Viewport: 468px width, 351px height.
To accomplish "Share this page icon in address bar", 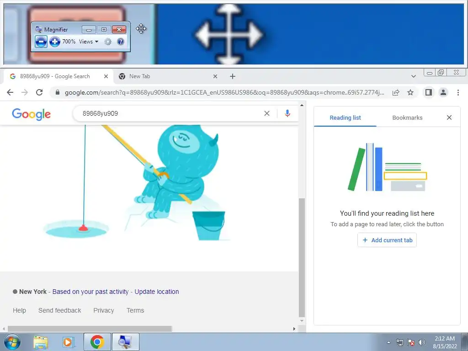I will coord(396,92).
